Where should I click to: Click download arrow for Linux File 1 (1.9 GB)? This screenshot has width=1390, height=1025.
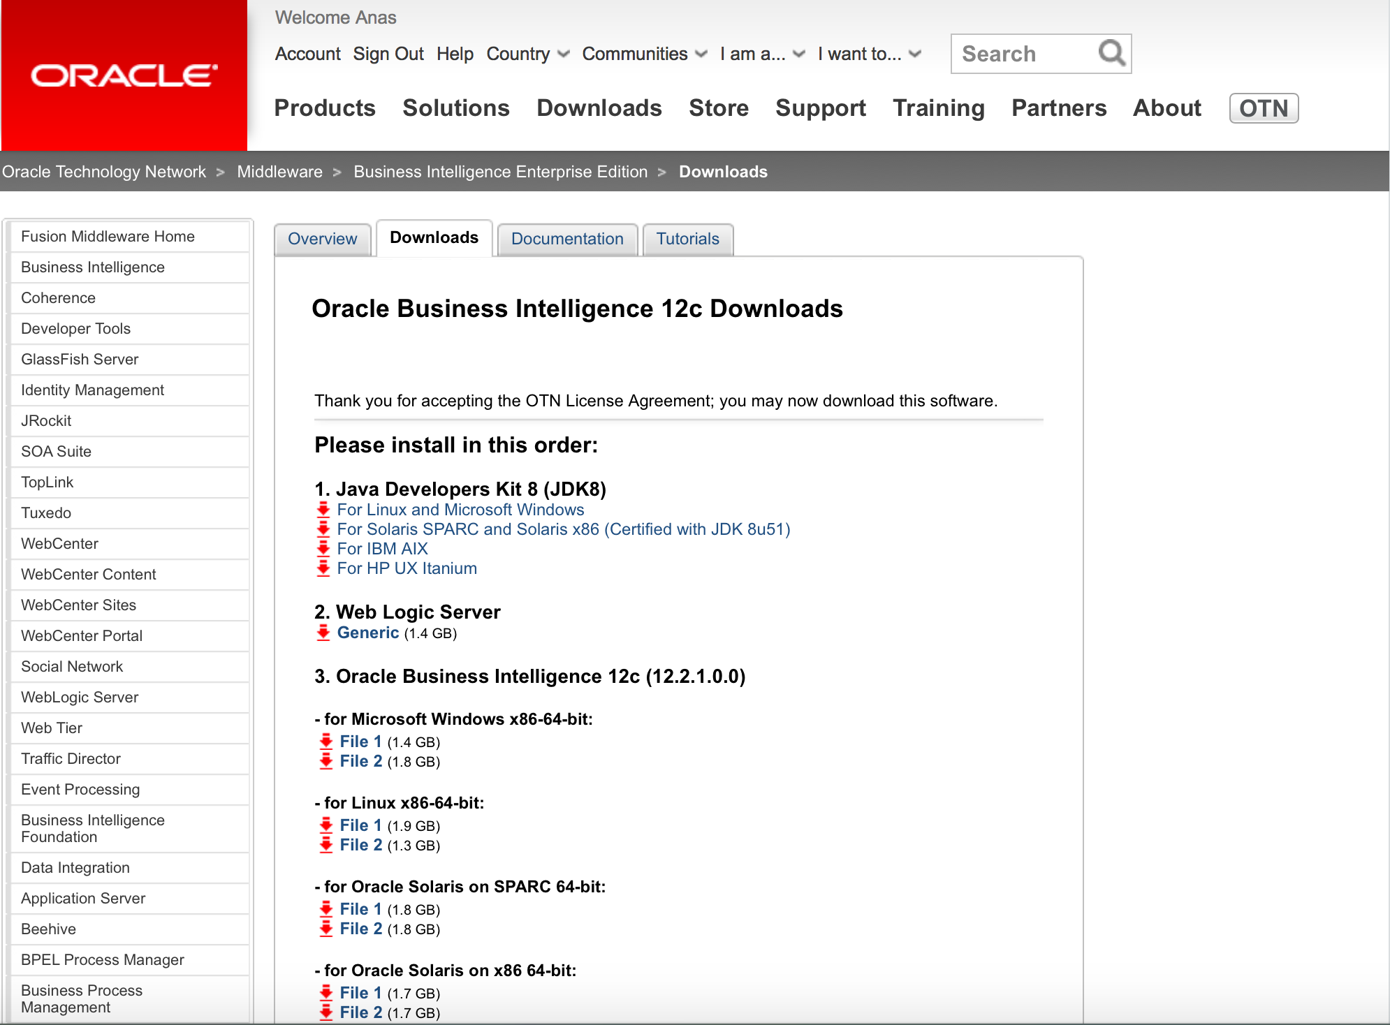325,825
